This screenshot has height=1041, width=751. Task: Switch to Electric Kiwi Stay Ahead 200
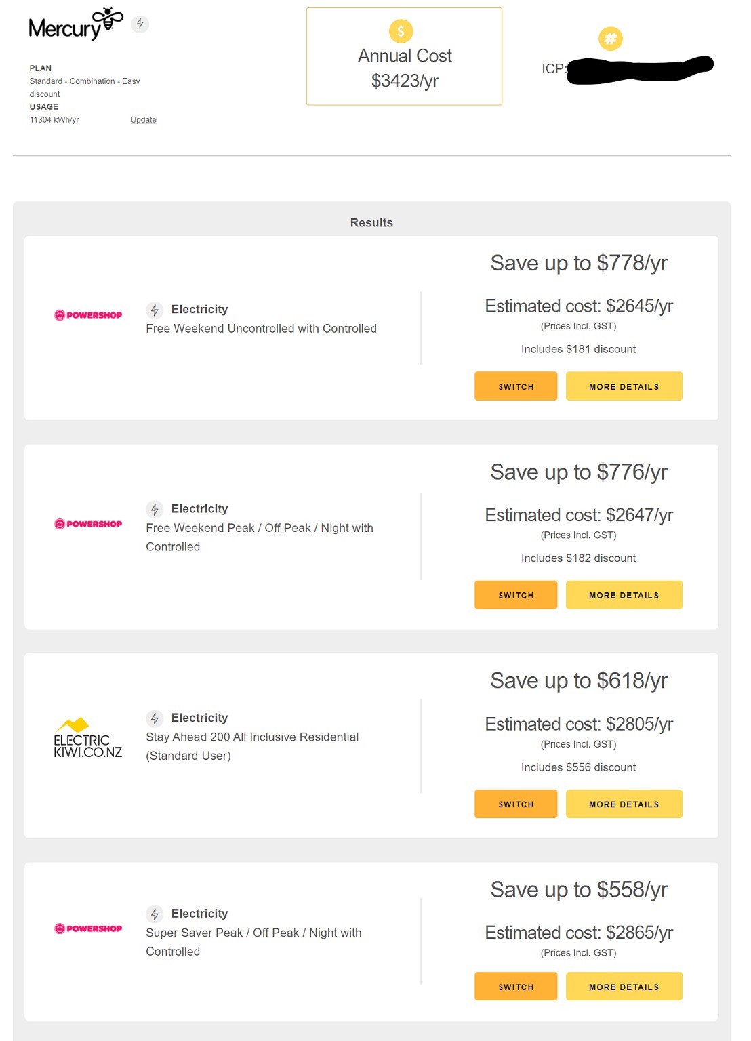[x=516, y=804]
